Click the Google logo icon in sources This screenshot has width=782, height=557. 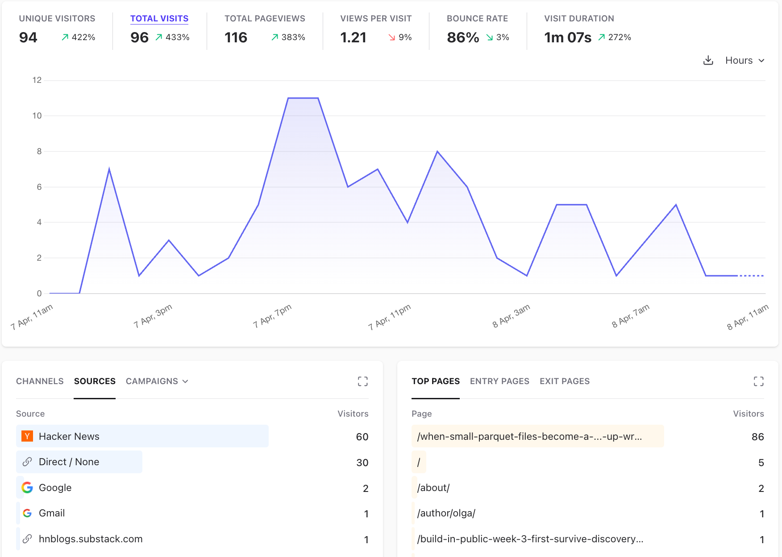pyautogui.click(x=27, y=487)
